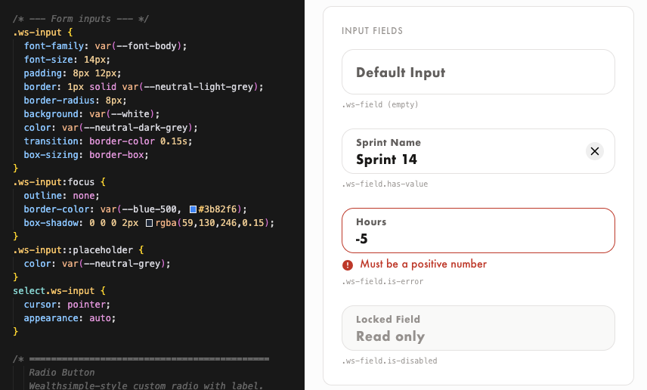Click the '.ws-field.is-error' caption
The image size is (647, 390).
tap(382, 281)
